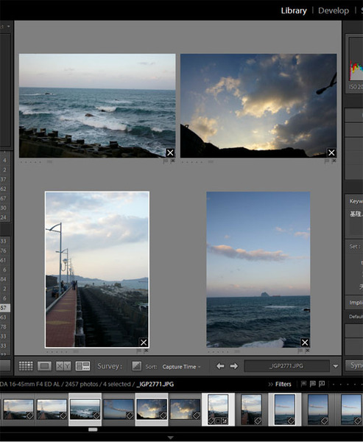363x442 pixels.
Task: Select the sunset clouds photo in survey
Action: [x=258, y=105]
